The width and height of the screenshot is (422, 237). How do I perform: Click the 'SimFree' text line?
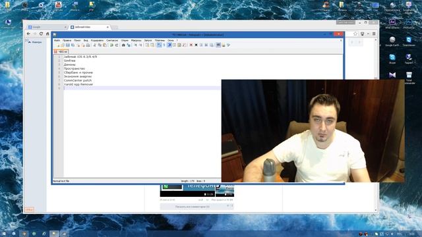(69, 61)
